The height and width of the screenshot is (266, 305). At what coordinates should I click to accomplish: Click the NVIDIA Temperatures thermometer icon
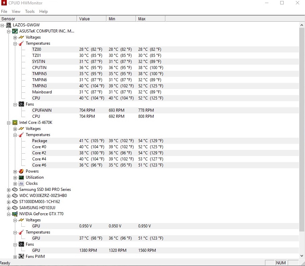tap(21, 232)
